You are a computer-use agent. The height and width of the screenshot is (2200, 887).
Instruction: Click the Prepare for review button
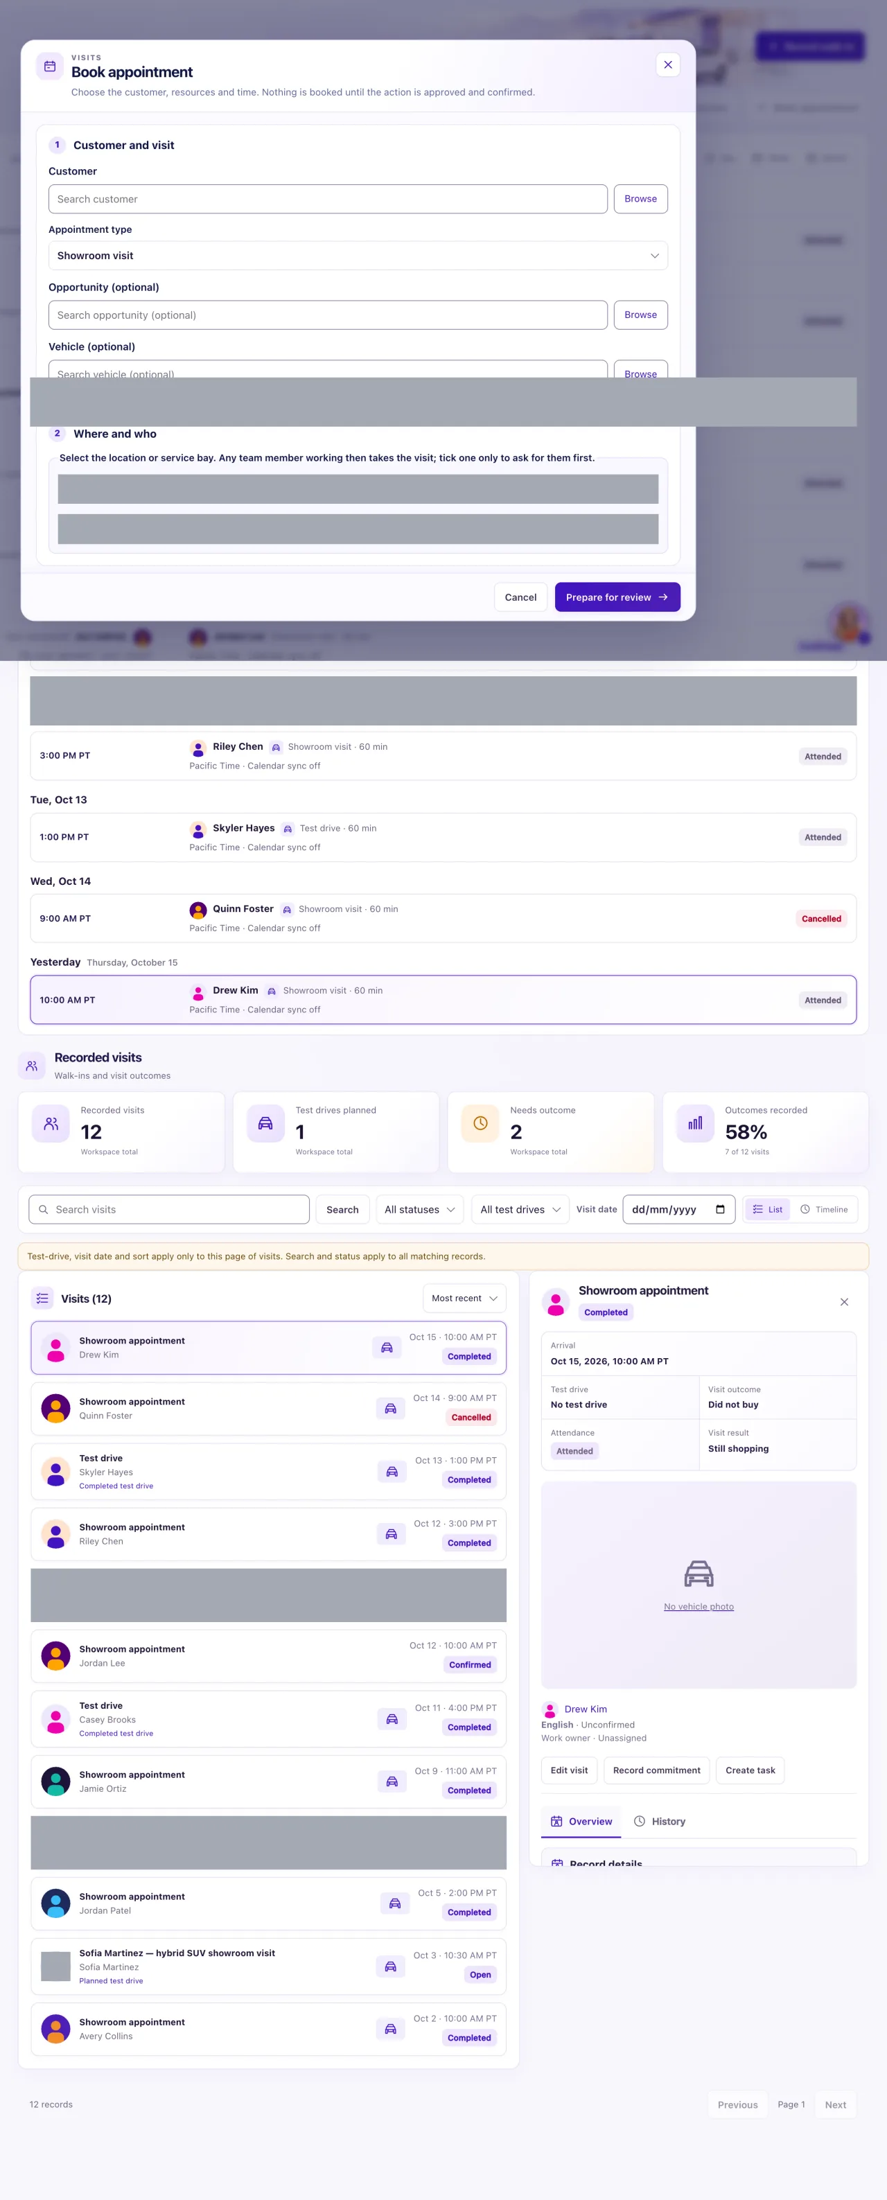[x=617, y=597]
